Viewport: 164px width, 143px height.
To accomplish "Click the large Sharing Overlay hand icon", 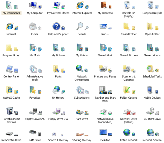I will click(80, 135).
